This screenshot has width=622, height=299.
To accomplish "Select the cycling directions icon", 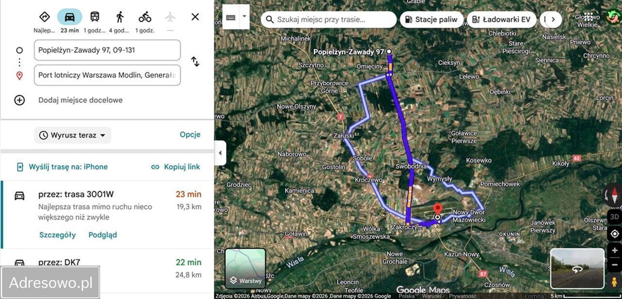I will 145,17.
